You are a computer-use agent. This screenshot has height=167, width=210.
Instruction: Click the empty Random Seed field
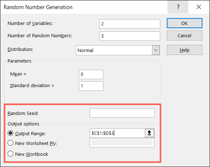(x=122, y=113)
